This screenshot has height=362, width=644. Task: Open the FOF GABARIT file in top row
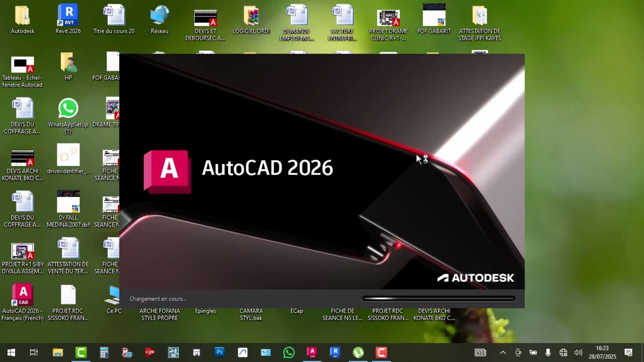tap(434, 19)
